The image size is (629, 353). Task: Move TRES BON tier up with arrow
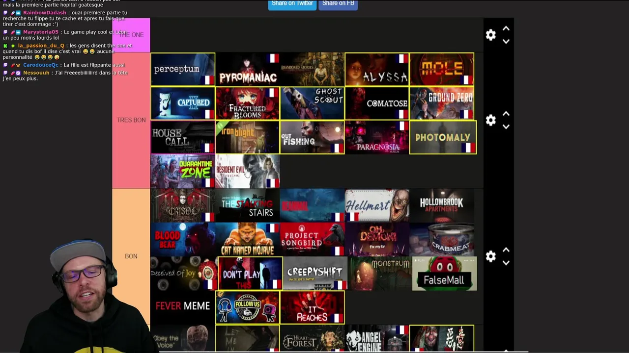pos(506,114)
